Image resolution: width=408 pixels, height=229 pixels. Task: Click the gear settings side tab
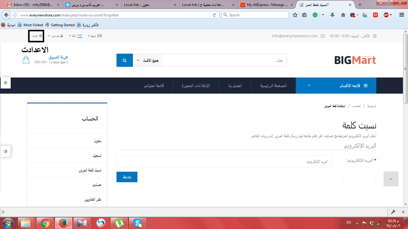coord(5,83)
